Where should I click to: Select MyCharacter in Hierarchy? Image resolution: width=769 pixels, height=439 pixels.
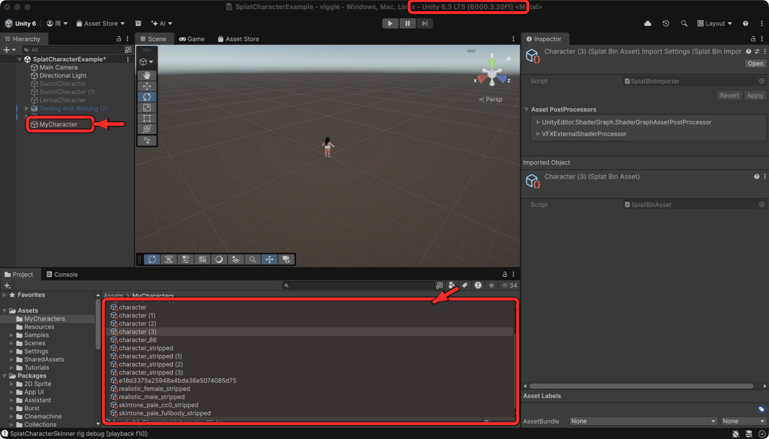(x=58, y=124)
